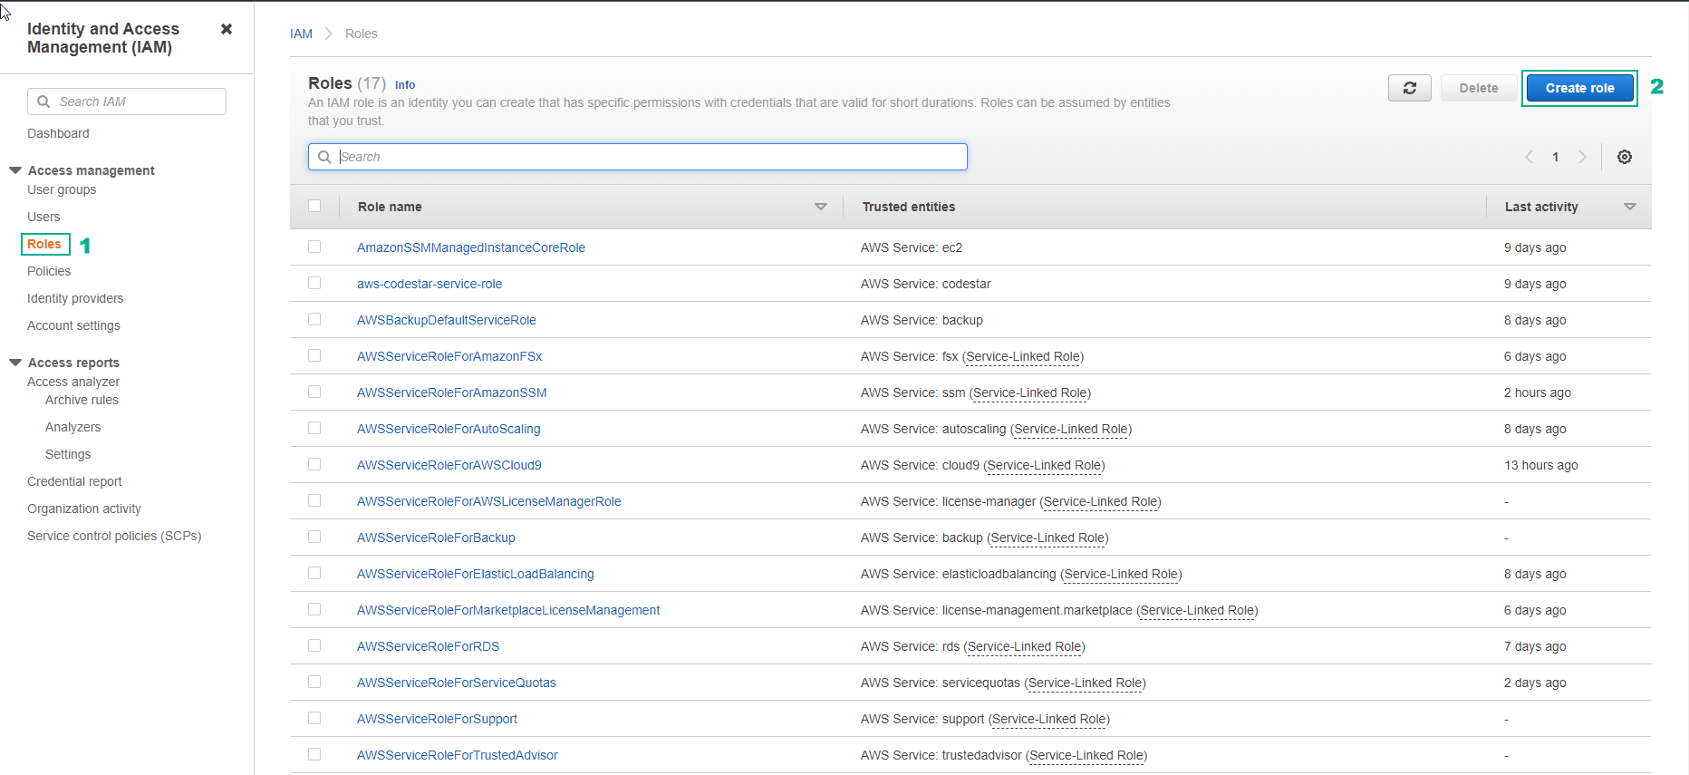Open Policies in the sidebar

click(x=49, y=271)
